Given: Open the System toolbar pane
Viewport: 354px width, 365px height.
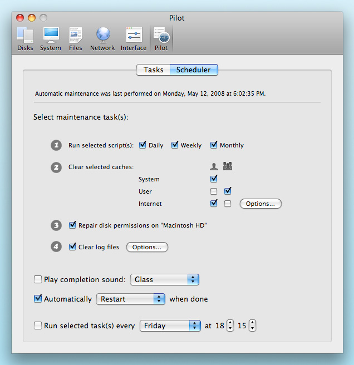Looking at the screenshot, I should 51,38.
